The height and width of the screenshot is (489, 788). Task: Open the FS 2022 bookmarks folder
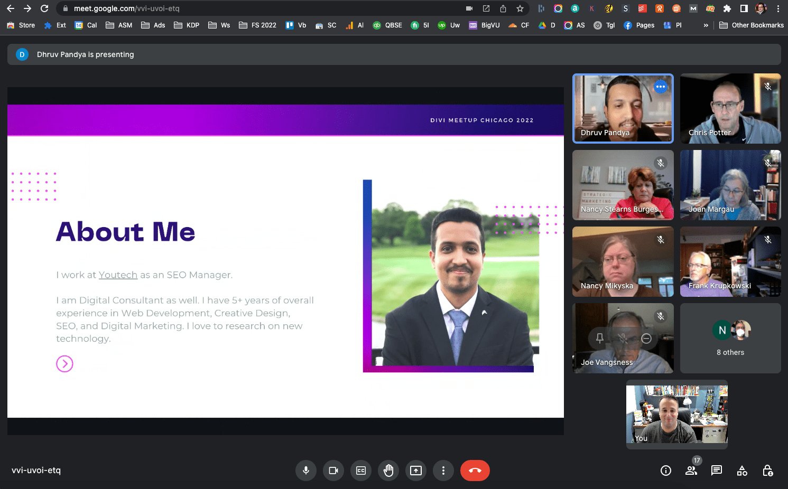pyautogui.click(x=257, y=25)
